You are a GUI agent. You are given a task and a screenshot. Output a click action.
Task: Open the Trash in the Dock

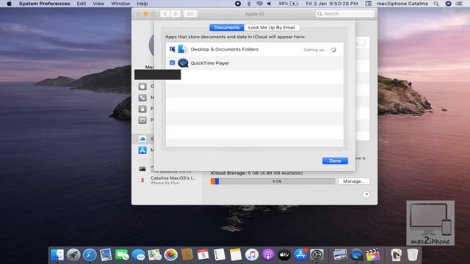[x=413, y=255]
